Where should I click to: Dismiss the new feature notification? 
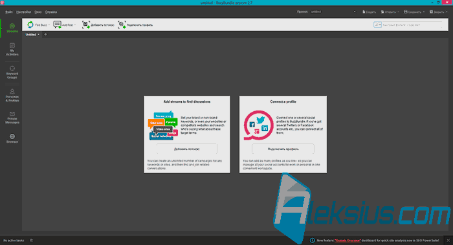click(448, 240)
